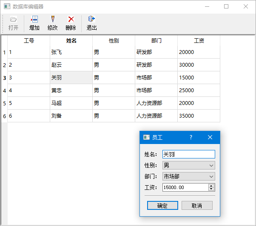Click the 工号 column header
Image resolution: width=256 pixels, height=226 pixels.
coord(29,41)
